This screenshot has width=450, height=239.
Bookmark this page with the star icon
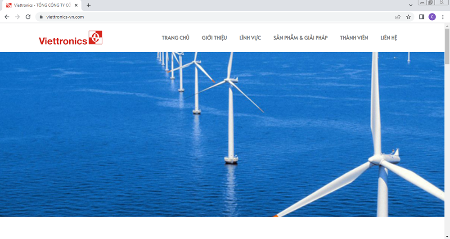409,17
